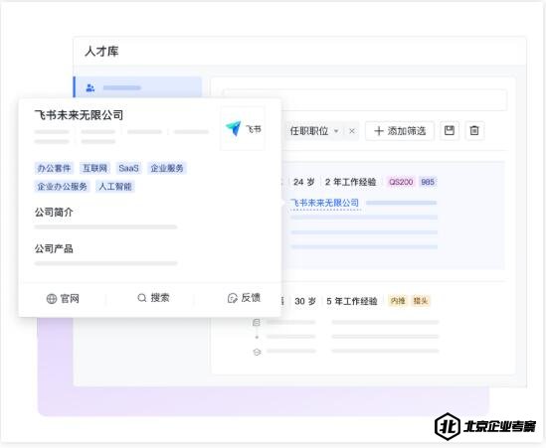Click the 企业办公服务 tag
The width and height of the screenshot is (546, 448).
pos(63,187)
